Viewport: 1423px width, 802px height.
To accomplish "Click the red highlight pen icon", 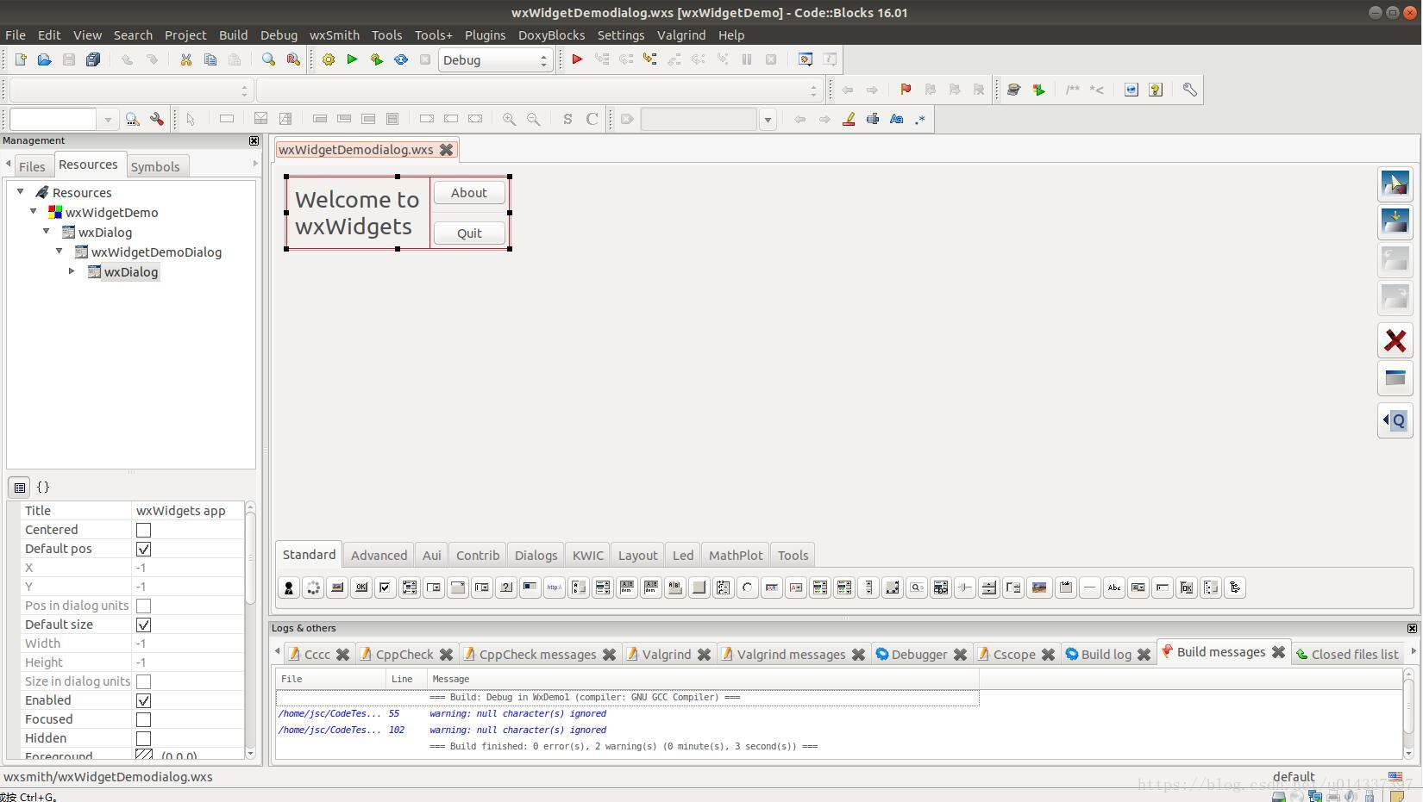I will [849, 119].
